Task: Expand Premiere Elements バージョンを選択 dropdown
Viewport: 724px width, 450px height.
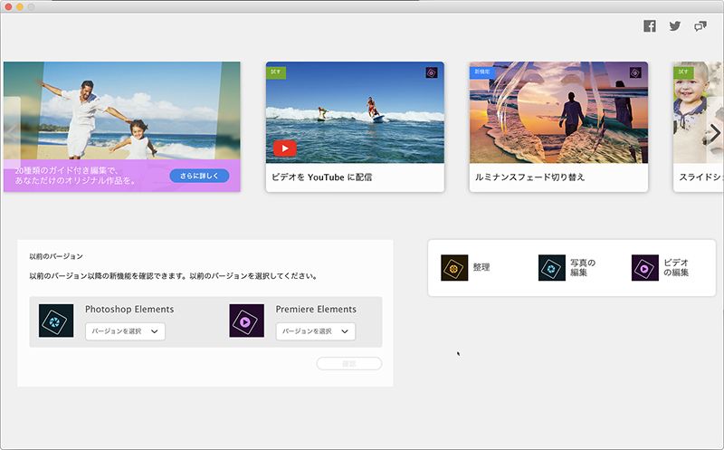Action: [x=316, y=331]
